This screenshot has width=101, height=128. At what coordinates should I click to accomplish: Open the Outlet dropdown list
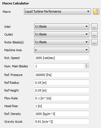tap(62, 34)
